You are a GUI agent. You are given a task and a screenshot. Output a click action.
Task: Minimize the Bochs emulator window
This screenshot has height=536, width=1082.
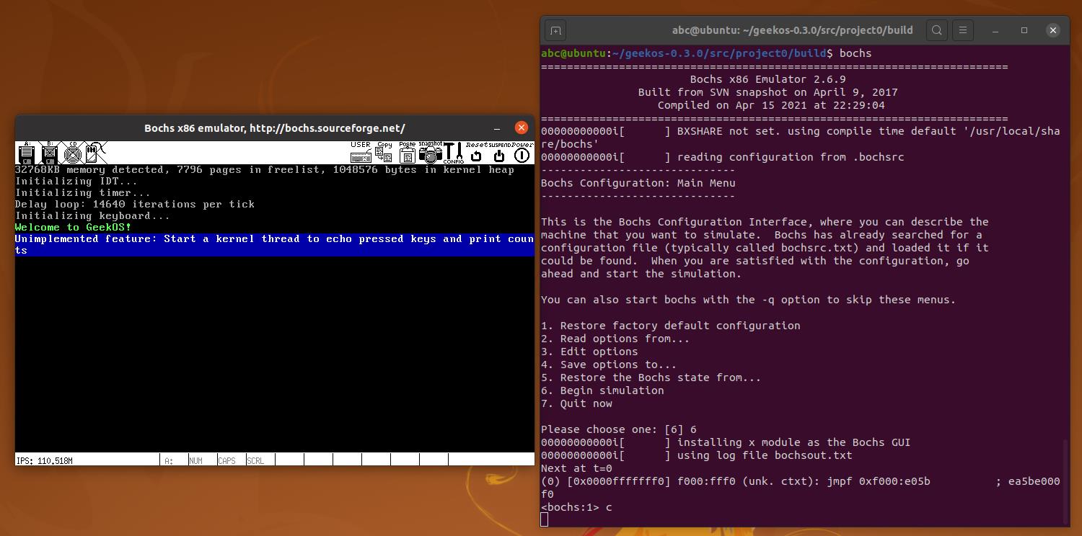coord(497,128)
